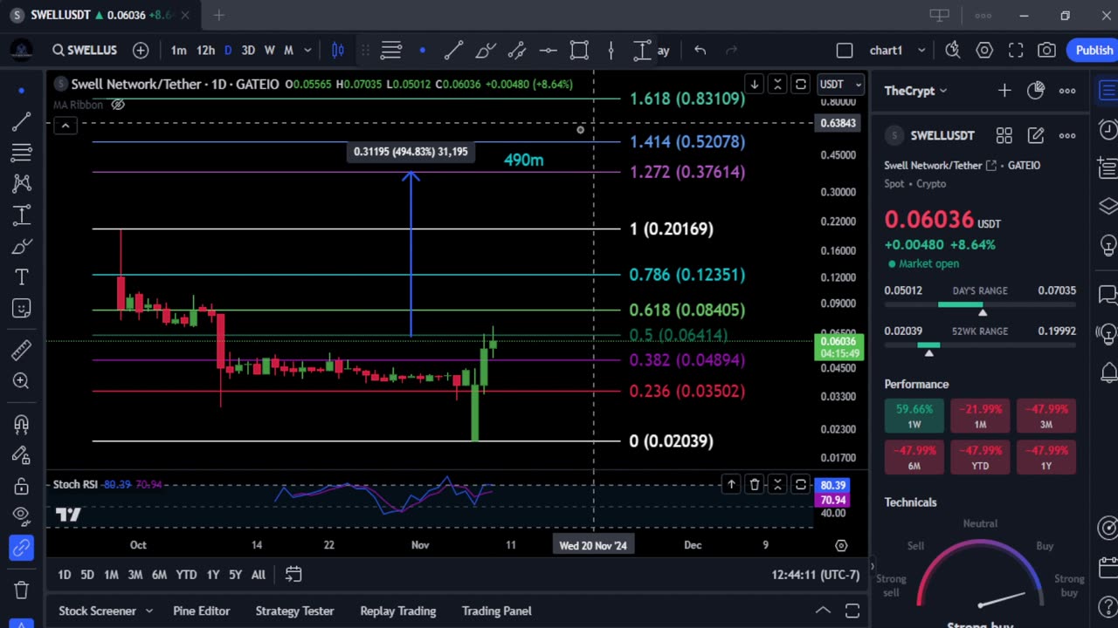1118x628 pixels.
Task: Open the SWELLUS symbol search
Action: (x=84, y=51)
